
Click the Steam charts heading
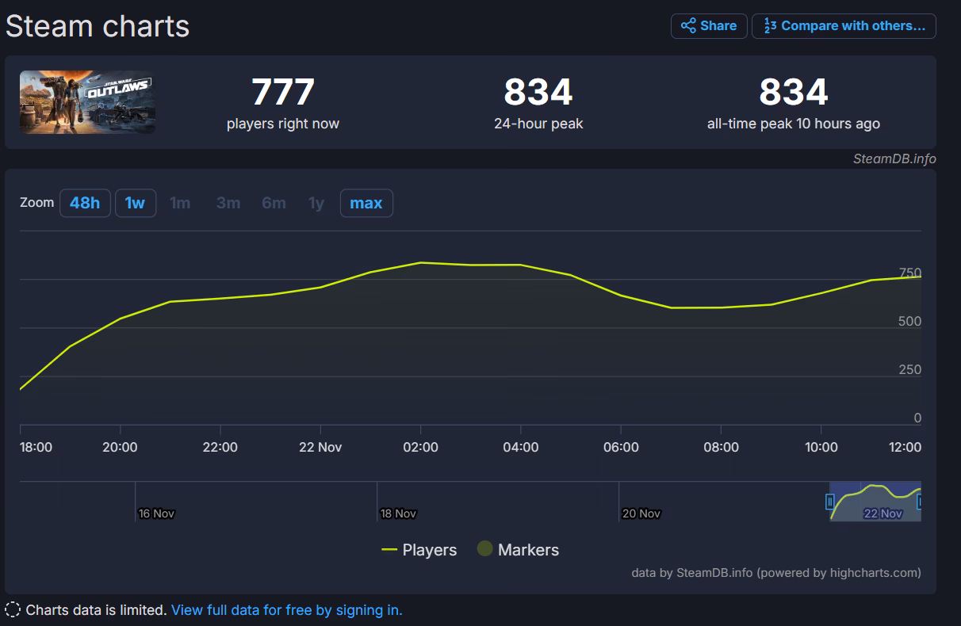98,26
